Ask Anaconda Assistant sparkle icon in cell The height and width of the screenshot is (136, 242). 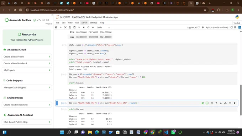coord(202,103)
